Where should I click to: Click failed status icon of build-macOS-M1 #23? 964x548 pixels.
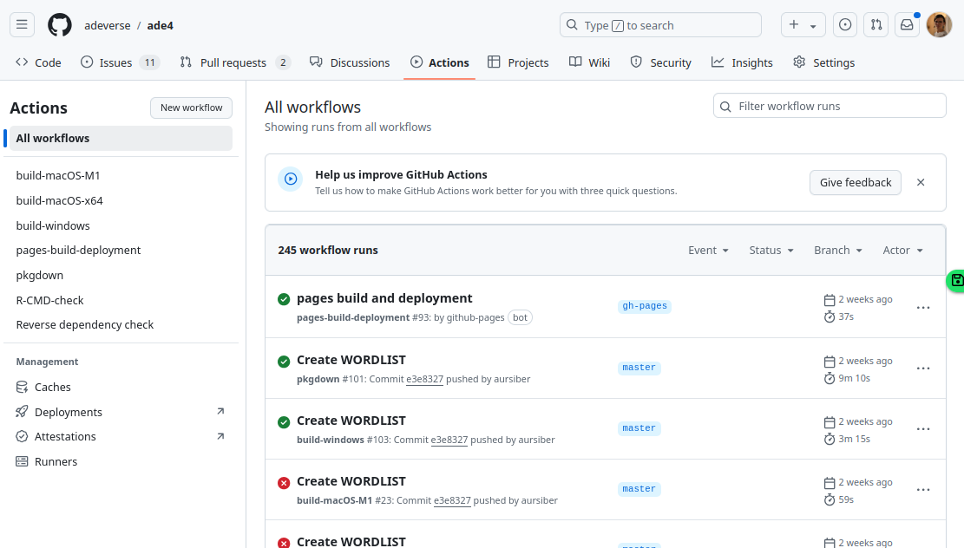click(284, 483)
